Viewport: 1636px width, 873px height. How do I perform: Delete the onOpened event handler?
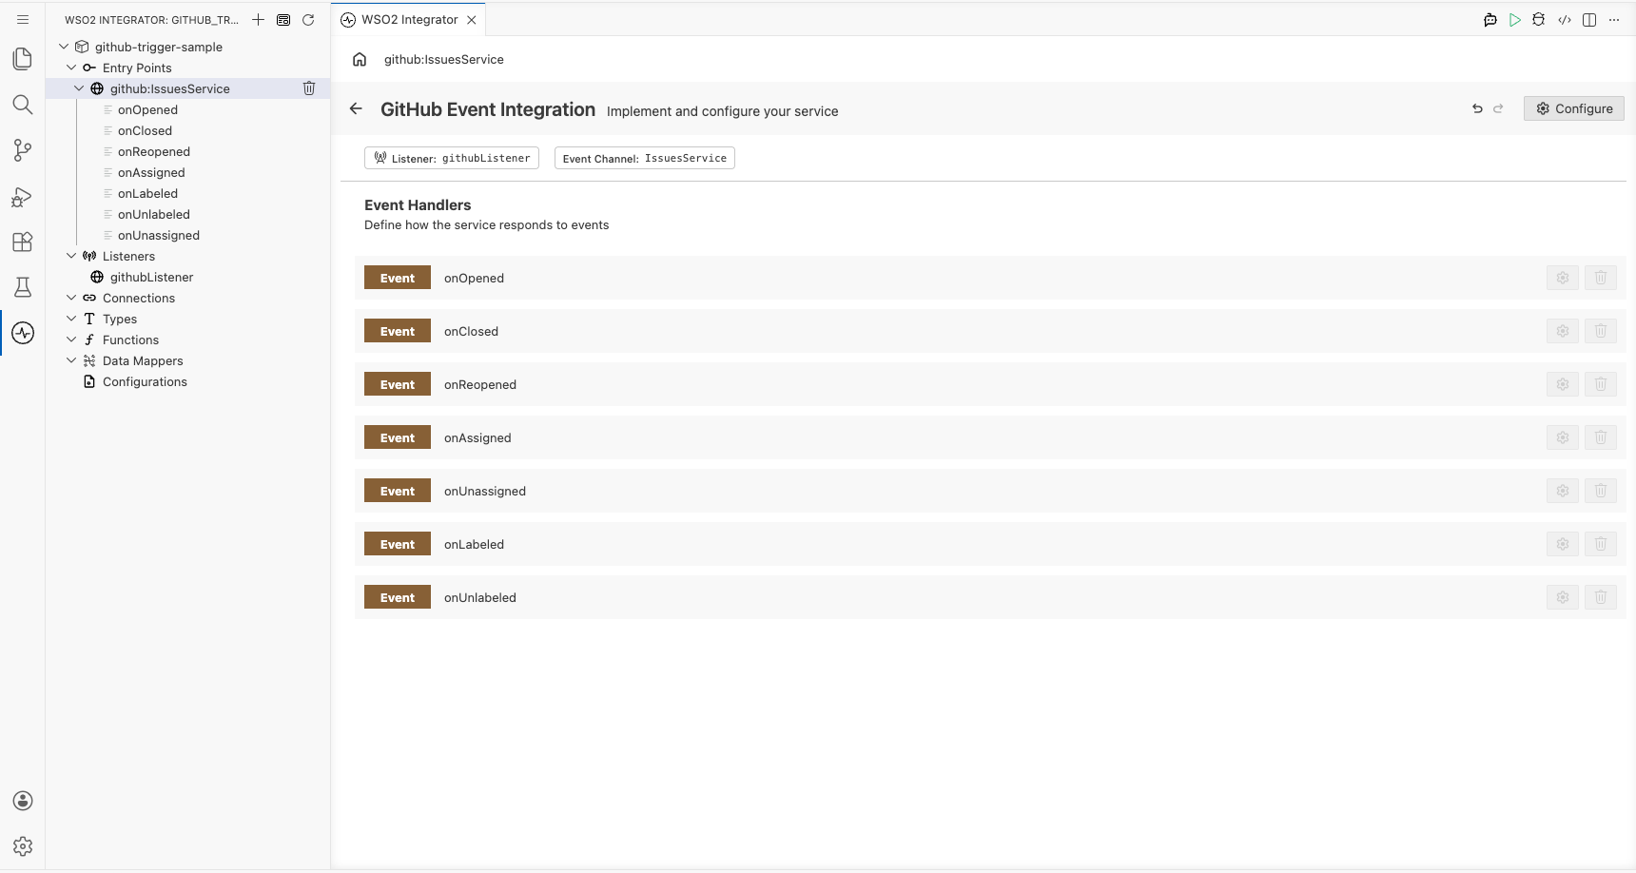pos(1601,278)
